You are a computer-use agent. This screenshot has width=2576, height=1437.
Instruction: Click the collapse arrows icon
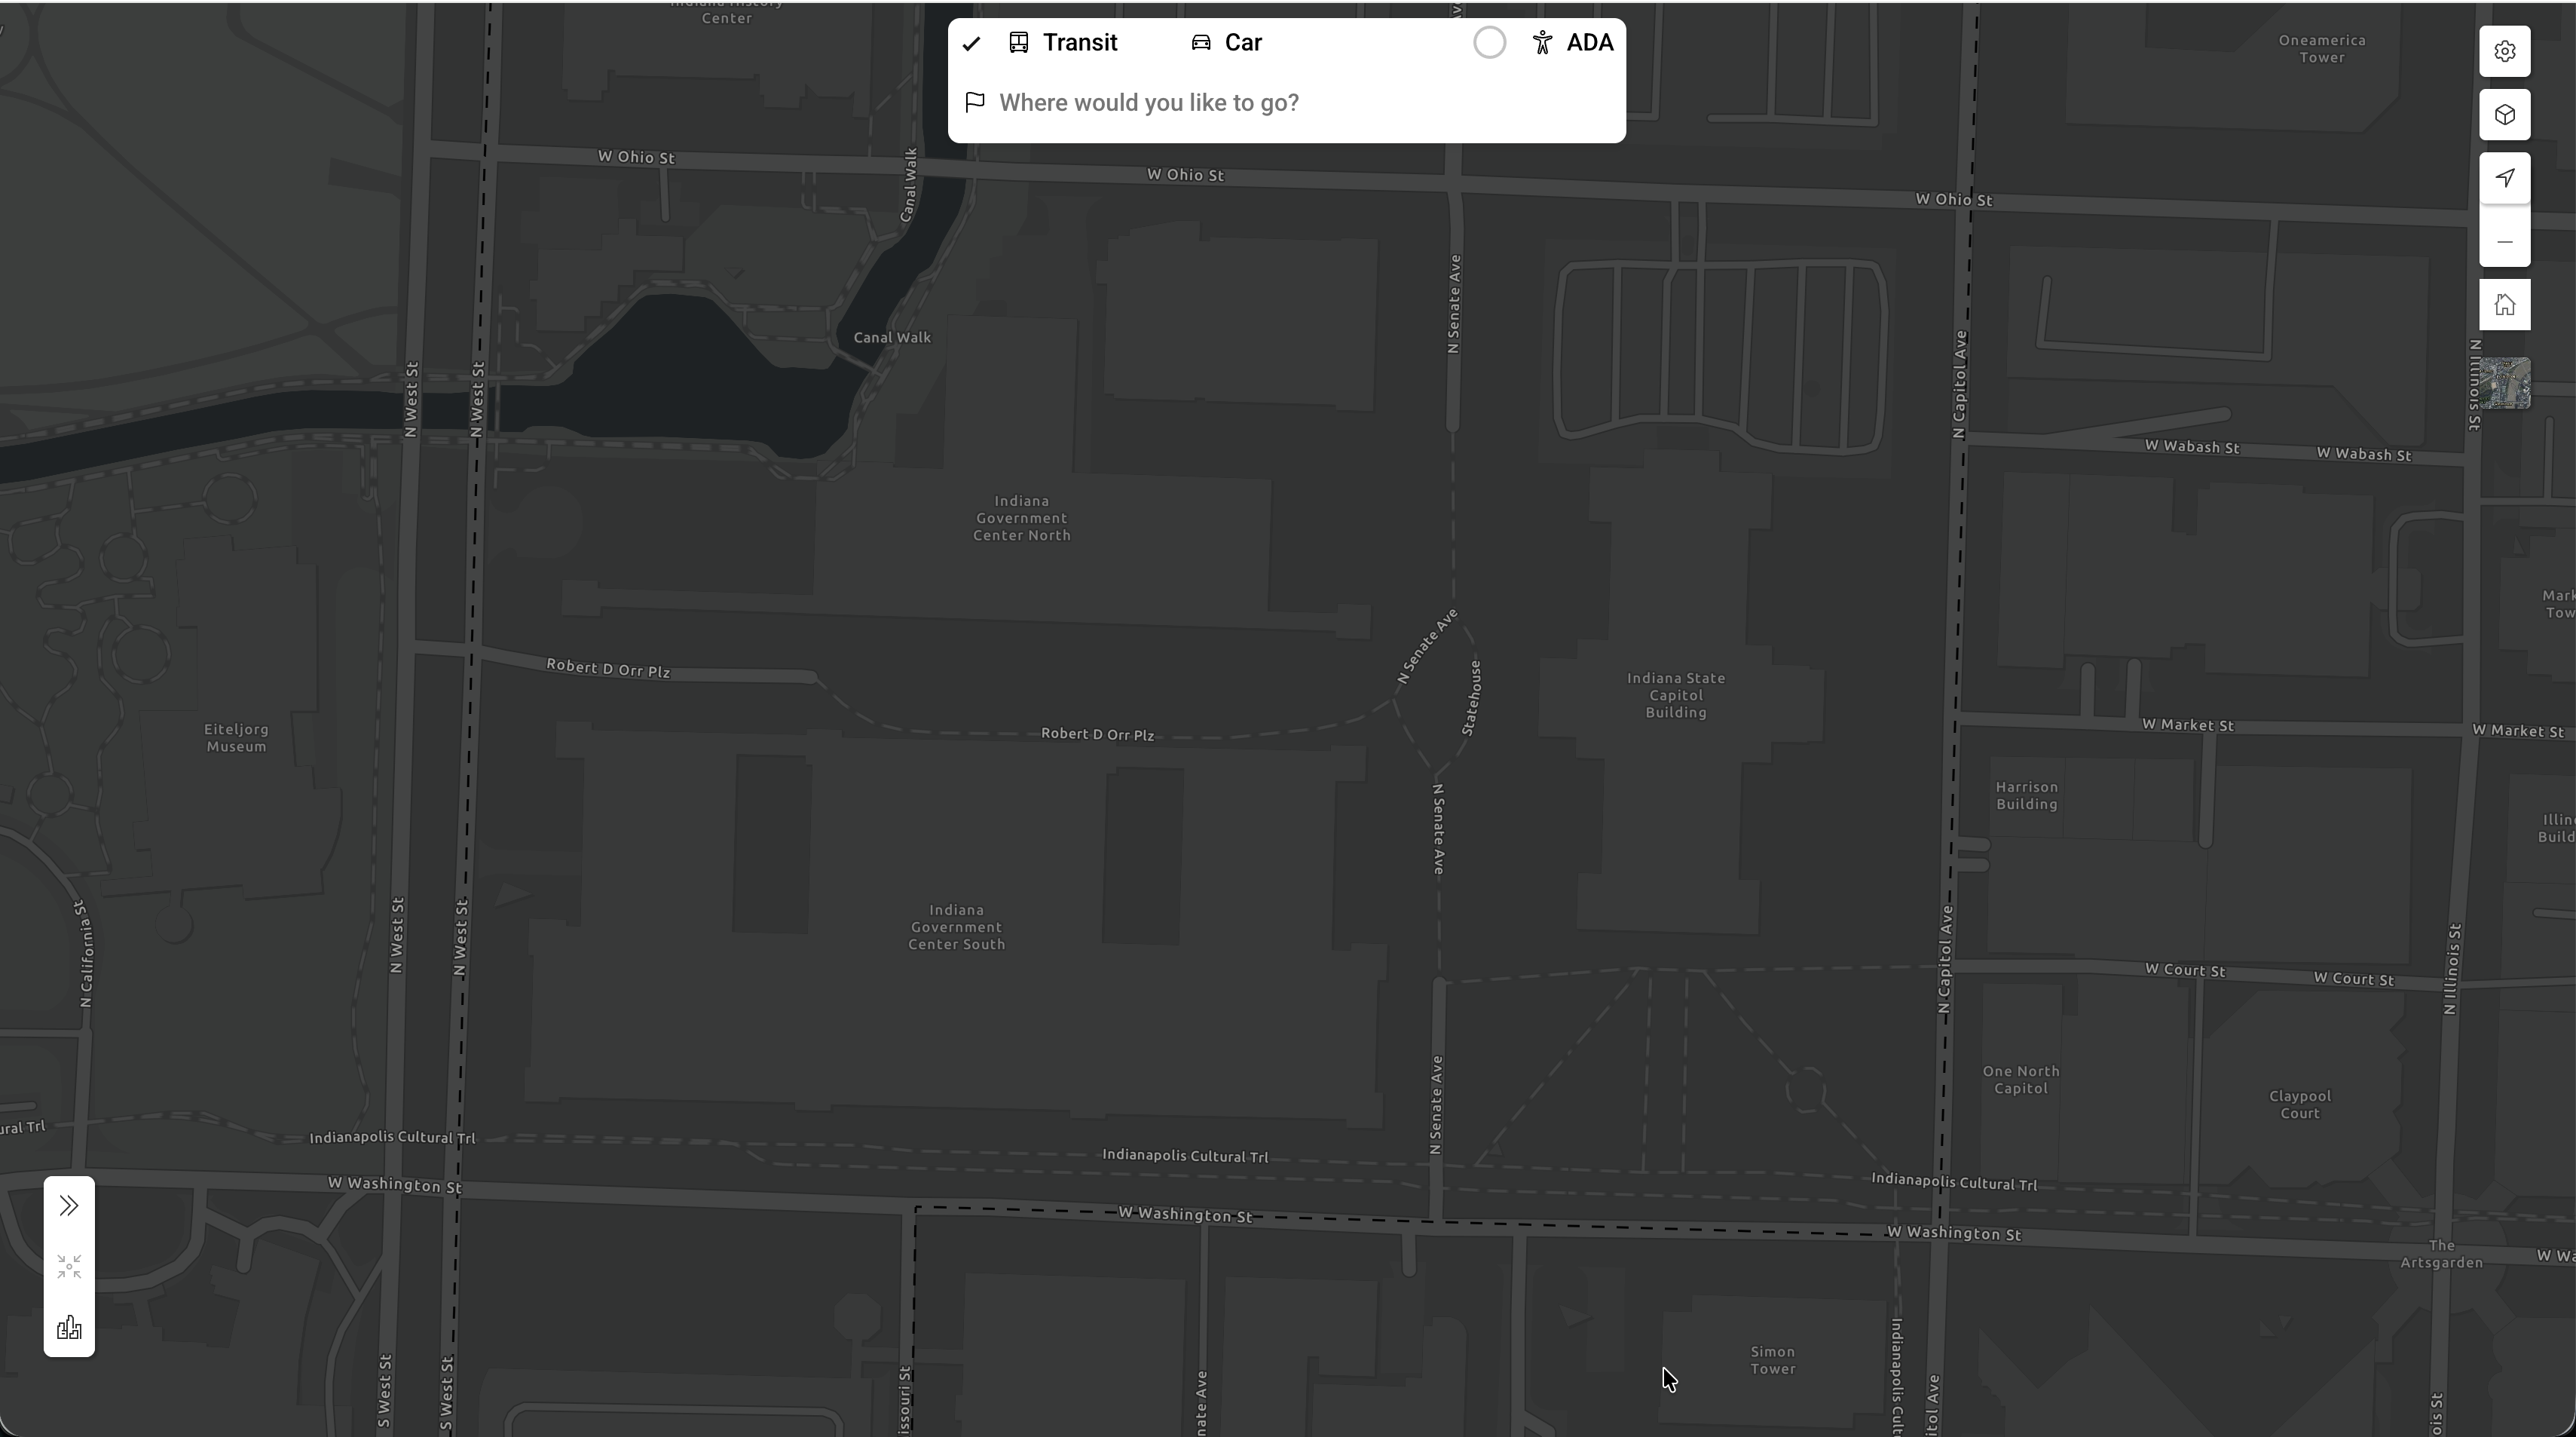pos(69,1267)
